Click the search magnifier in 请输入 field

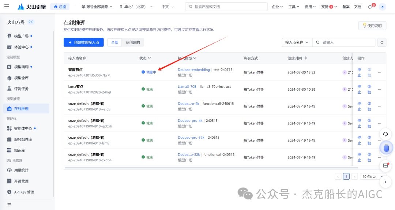point(318,42)
